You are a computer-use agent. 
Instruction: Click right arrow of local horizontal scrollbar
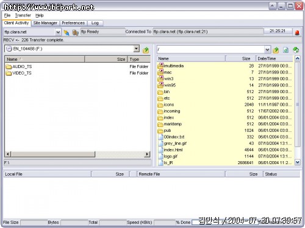click(147, 154)
